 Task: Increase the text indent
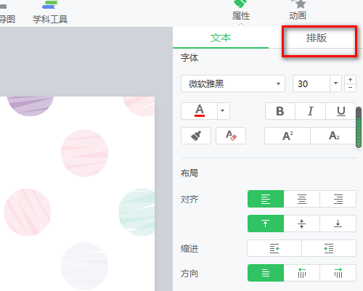coord(329,248)
